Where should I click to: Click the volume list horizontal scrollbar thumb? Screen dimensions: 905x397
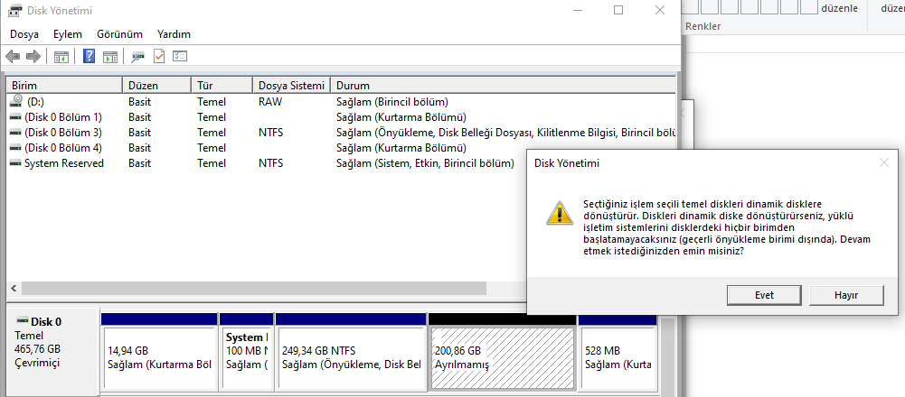coord(254,288)
